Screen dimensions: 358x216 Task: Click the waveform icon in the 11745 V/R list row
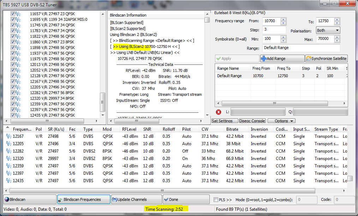tap(18, 25)
